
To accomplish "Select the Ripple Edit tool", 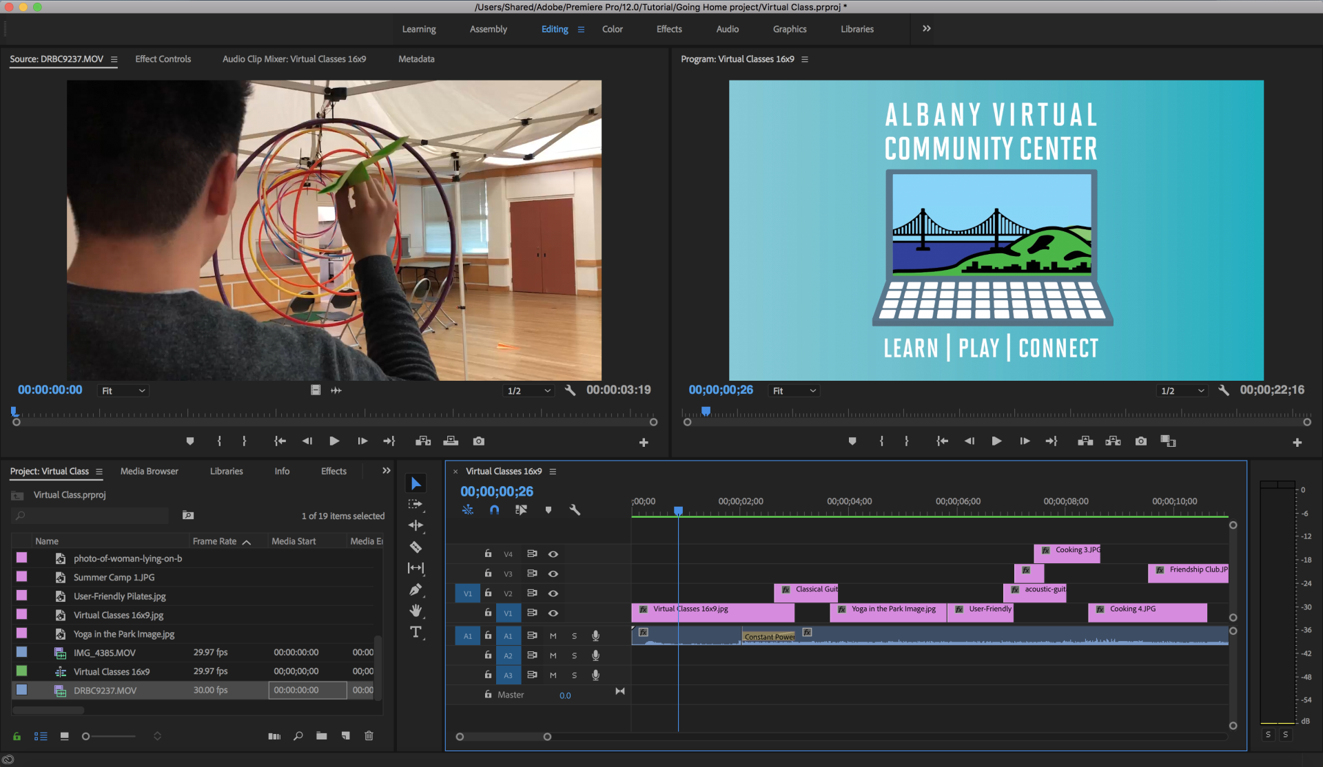I will (416, 525).
